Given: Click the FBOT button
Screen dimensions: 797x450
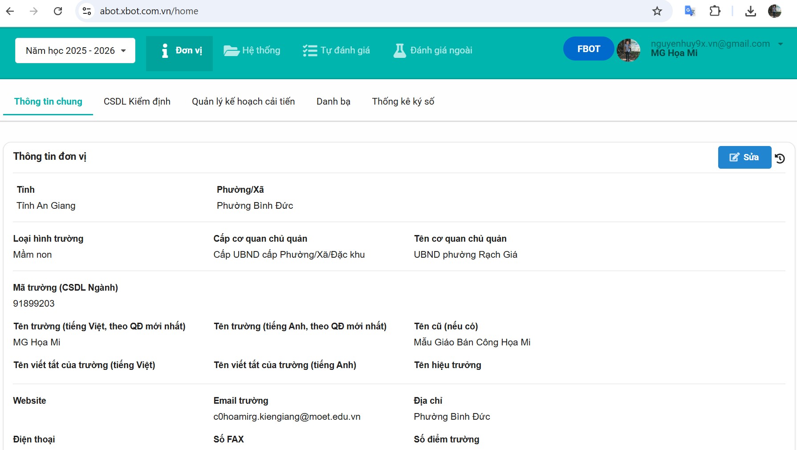Looking at the screenshot, I should tap(588, 49).
